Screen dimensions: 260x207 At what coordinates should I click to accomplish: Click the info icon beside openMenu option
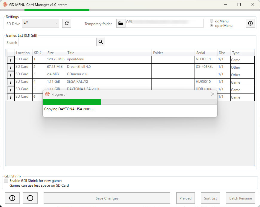250,23
